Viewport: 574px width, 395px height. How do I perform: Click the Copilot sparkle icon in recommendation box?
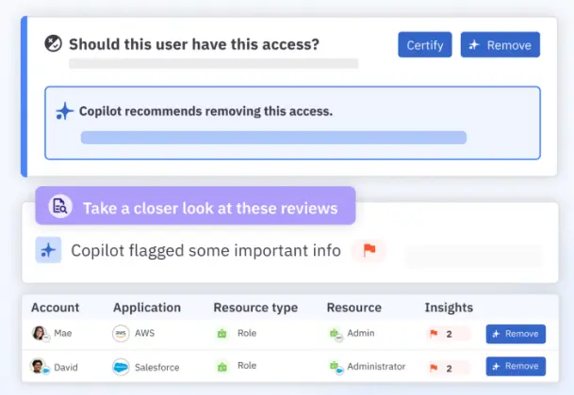tap(64, 112)
